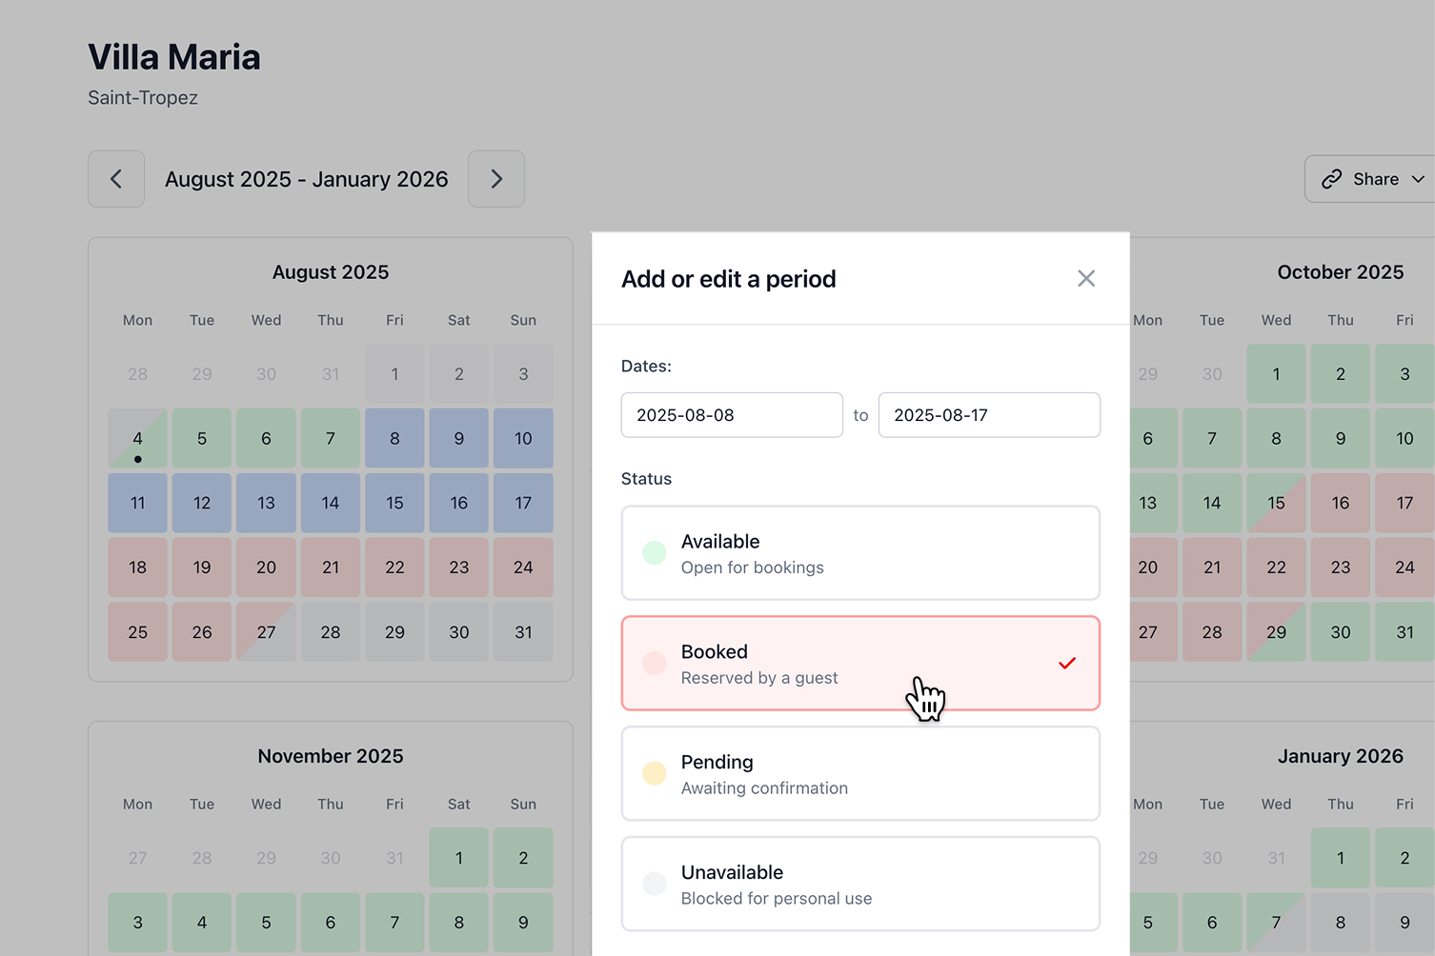Select January 8 in the 2026 calendar
This screenshot has width=1435, height=956.
click(x=1341, y=923)
